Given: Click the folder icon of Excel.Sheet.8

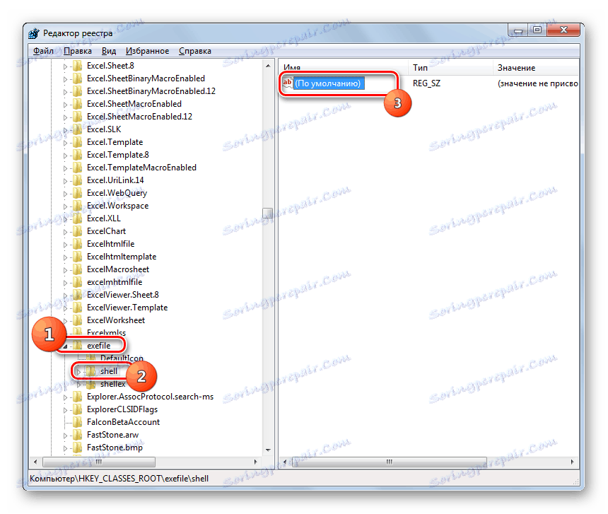Looking at the screenshot, I should (x=78, y=66).
